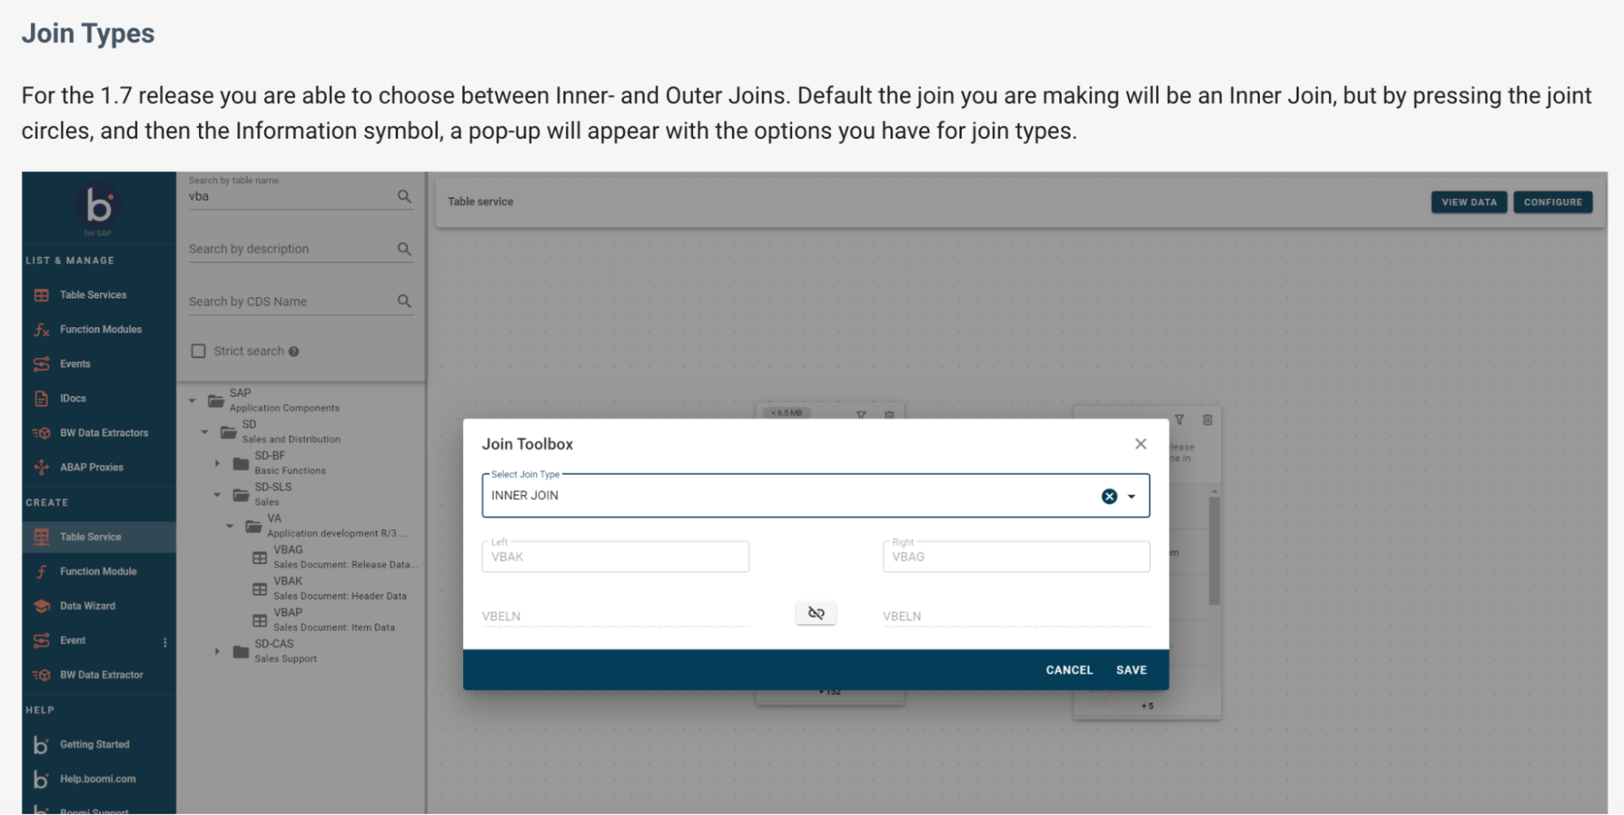This screenshot has width=1624, height=815.
Task: Enable the Strict search checkbox
Action: (198, 351)
